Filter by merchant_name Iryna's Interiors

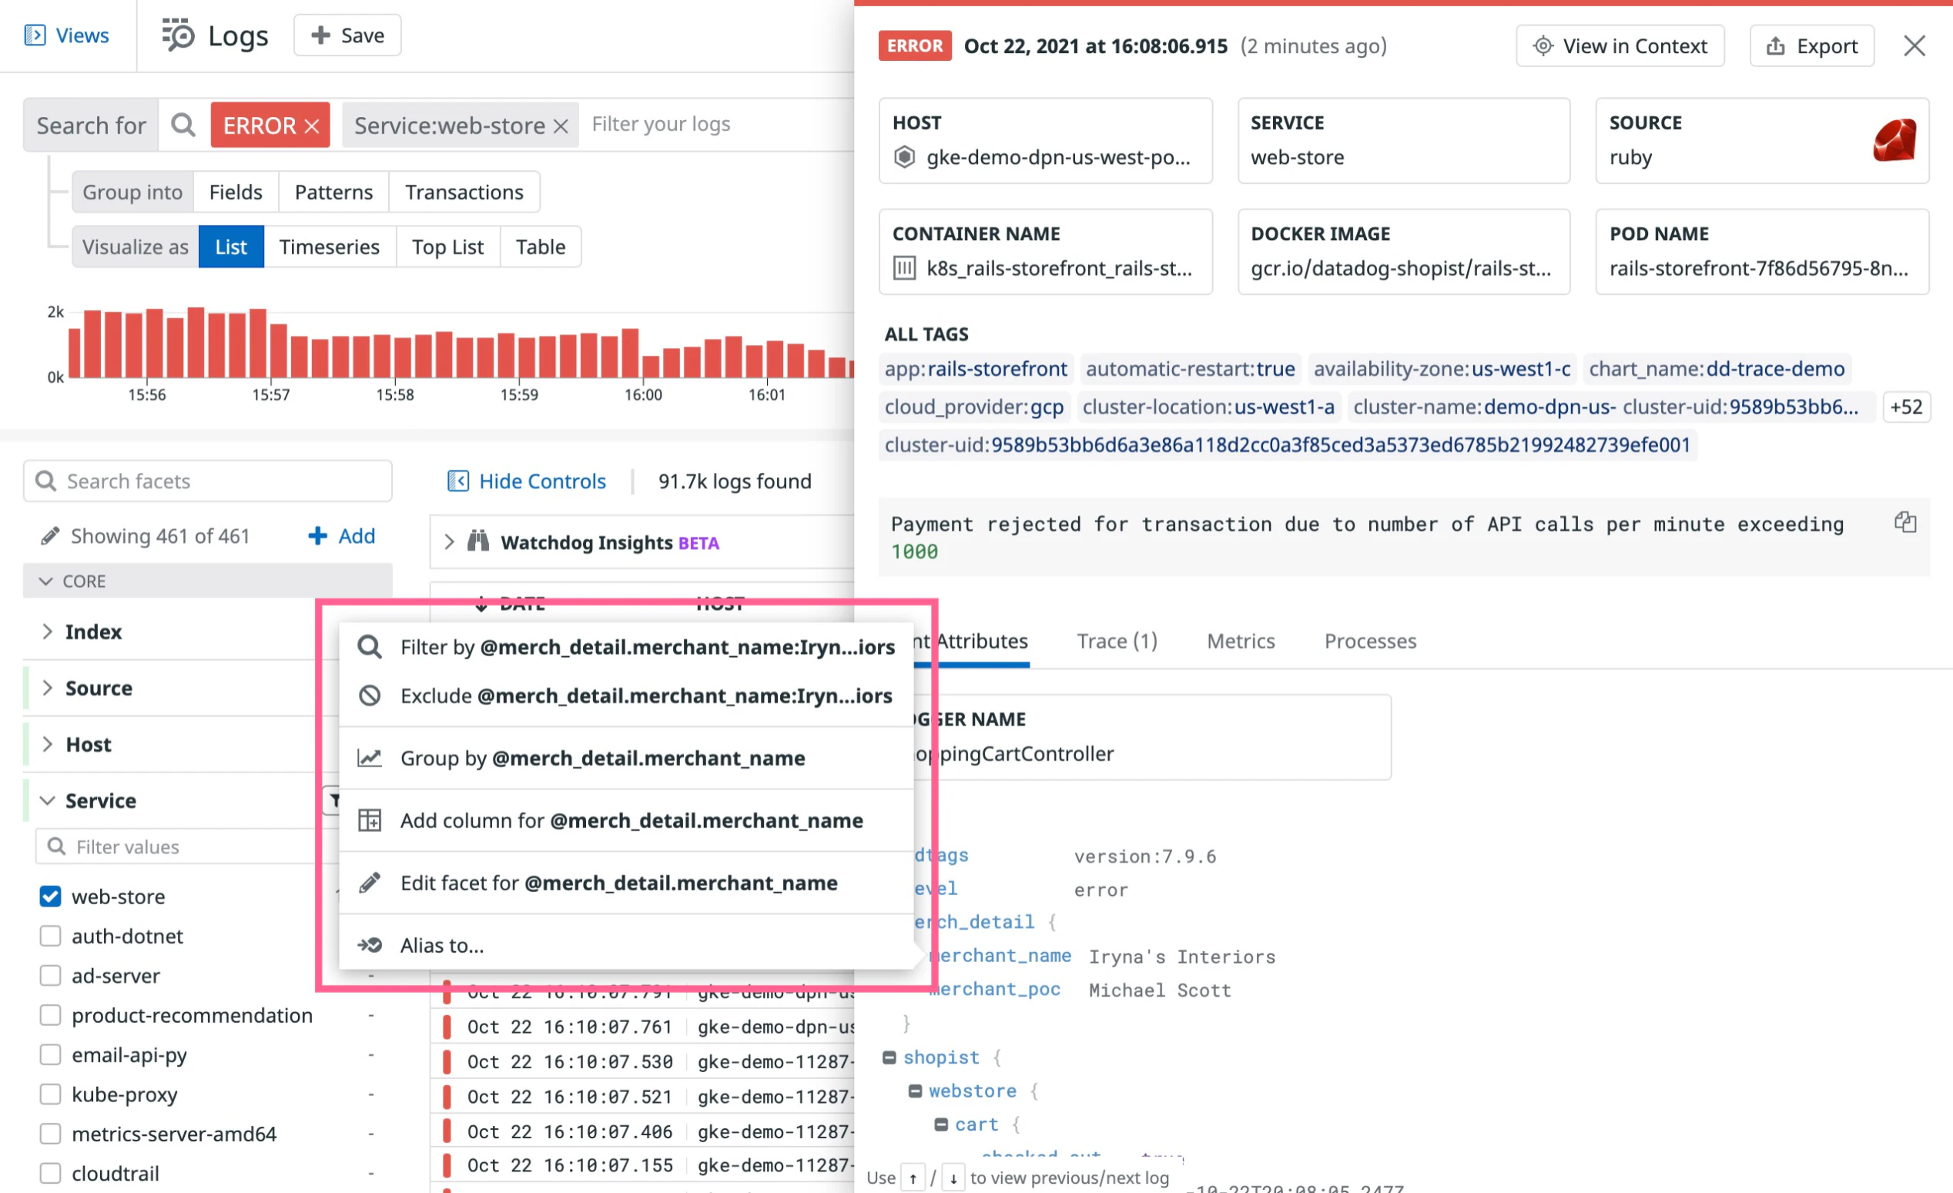626,648
